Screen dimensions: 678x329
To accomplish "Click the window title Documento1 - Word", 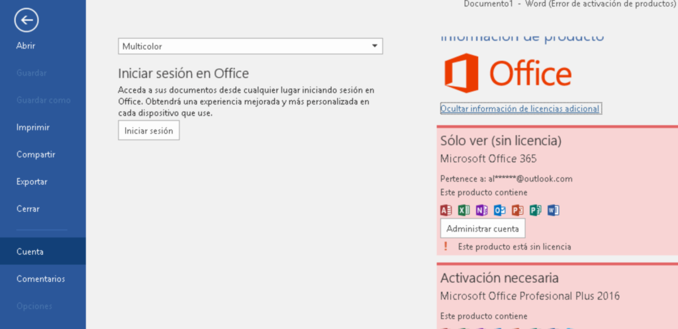I will [x=569, y=4].
